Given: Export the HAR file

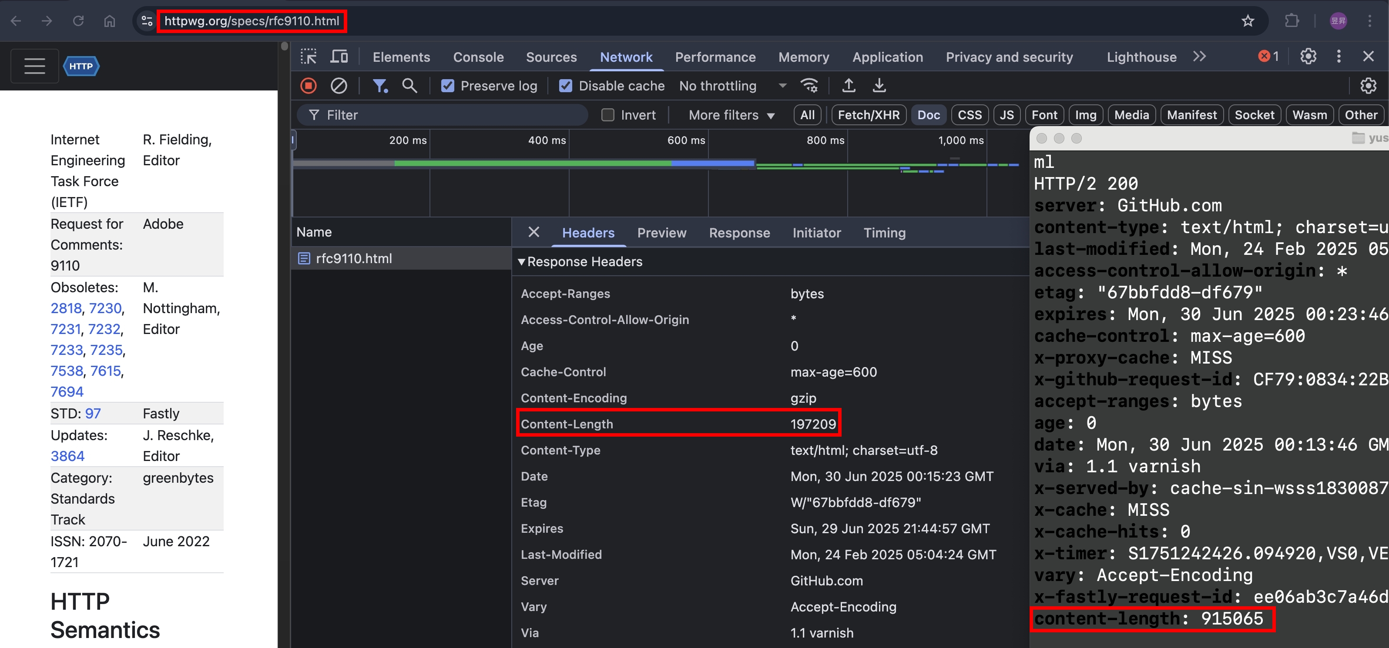Looking at the screenshot, I should 879,86.
